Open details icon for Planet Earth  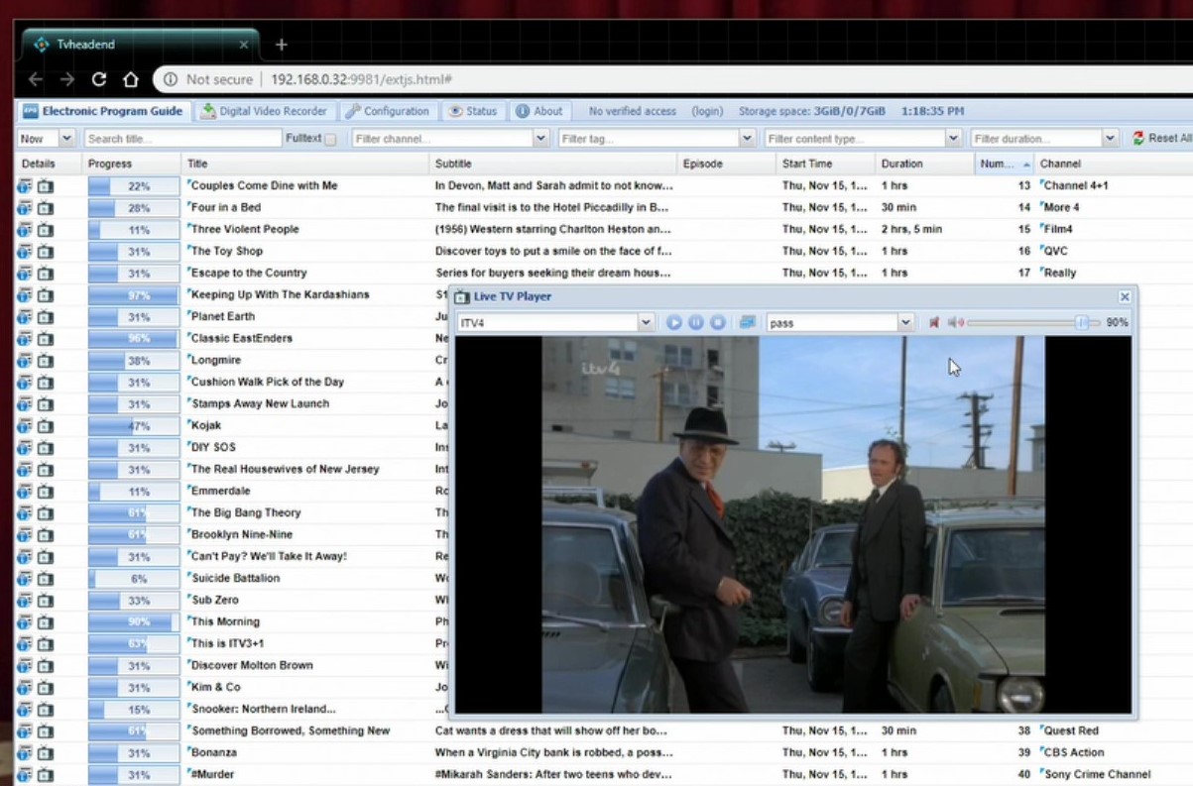coord(25,316)
